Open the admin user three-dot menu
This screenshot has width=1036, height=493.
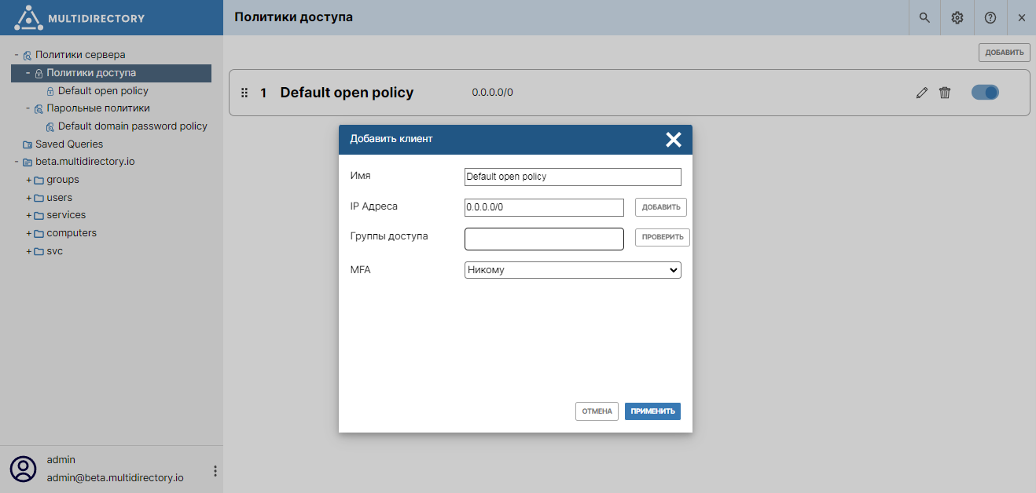pyautogui.click(x=215, y=471)
